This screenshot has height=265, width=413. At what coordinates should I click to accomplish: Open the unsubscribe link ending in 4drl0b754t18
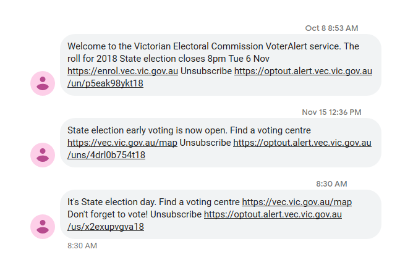[106, 155]
